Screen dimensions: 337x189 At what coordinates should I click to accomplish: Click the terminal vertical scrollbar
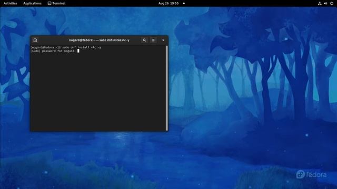click(167, 88)
